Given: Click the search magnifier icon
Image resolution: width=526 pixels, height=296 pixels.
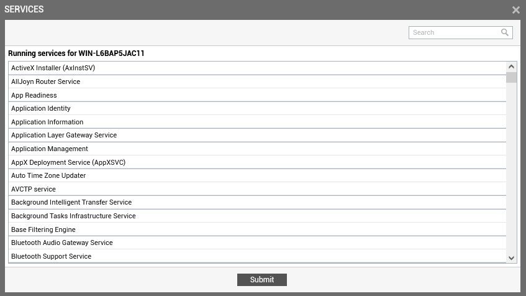Looking at the screenshot, I should coord(504,32).
